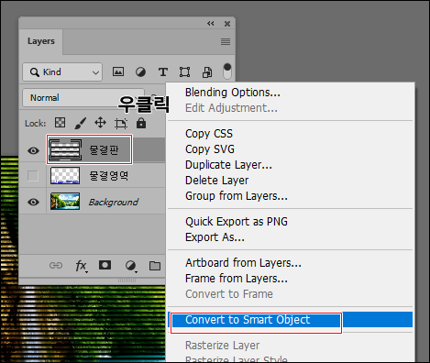This screenshot has width=430, height=363.
Task: Choose Duplicate Layer from context menu
Action: (228, 165)
